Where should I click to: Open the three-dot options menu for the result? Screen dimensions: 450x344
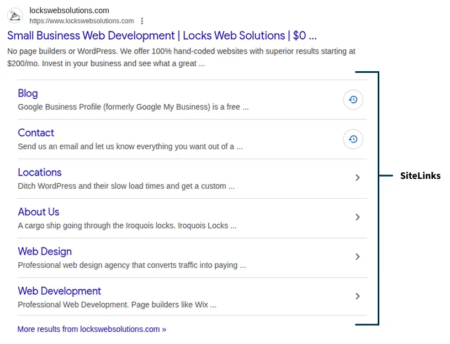pos(142,21)
